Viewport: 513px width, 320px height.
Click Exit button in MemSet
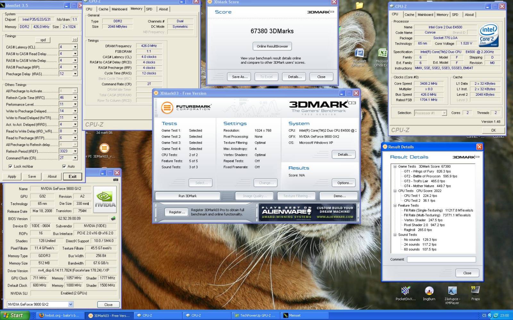coord(72,176)
